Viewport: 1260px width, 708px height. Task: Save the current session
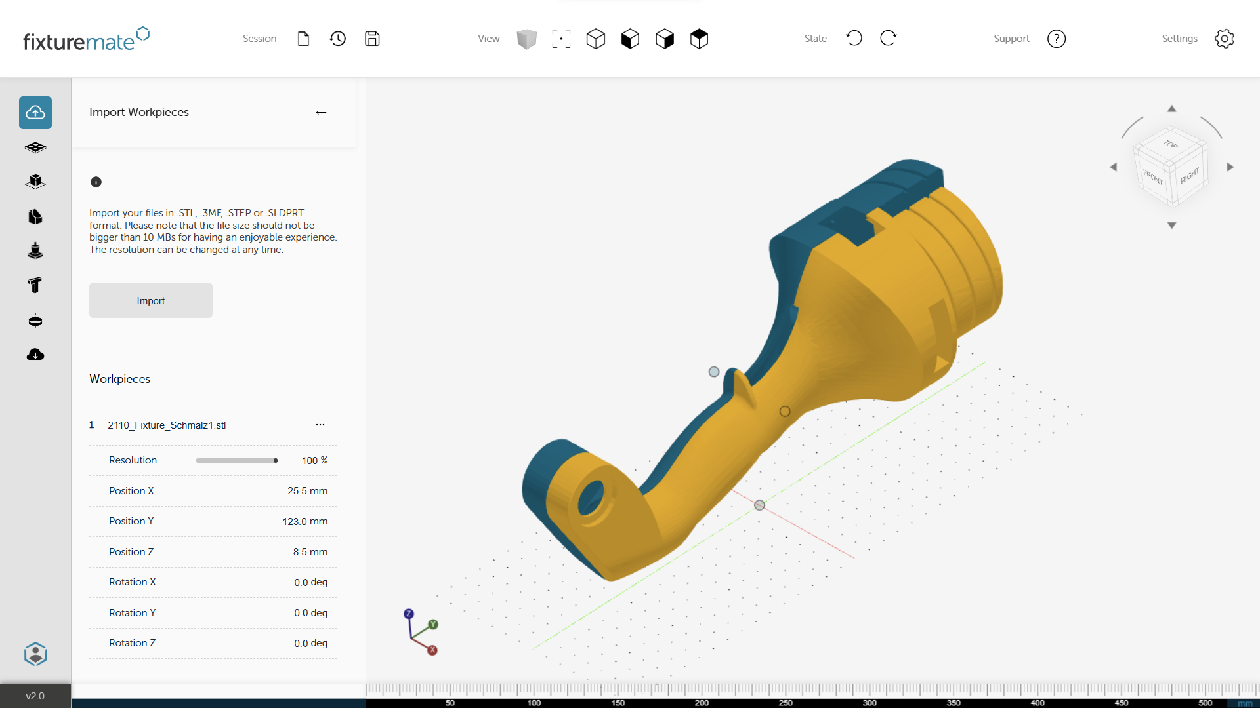(x=372, y=38)
